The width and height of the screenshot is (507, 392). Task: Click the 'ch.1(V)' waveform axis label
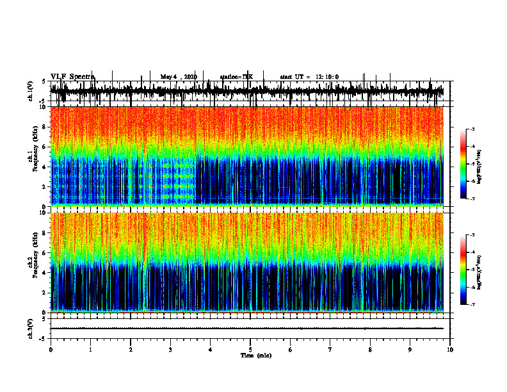30,91
